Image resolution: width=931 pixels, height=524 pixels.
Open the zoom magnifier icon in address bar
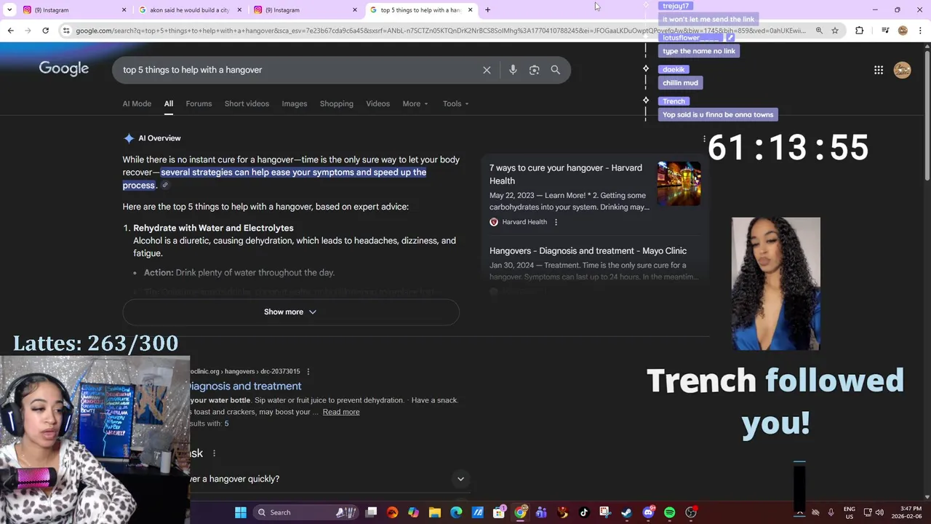coord(819,31)
